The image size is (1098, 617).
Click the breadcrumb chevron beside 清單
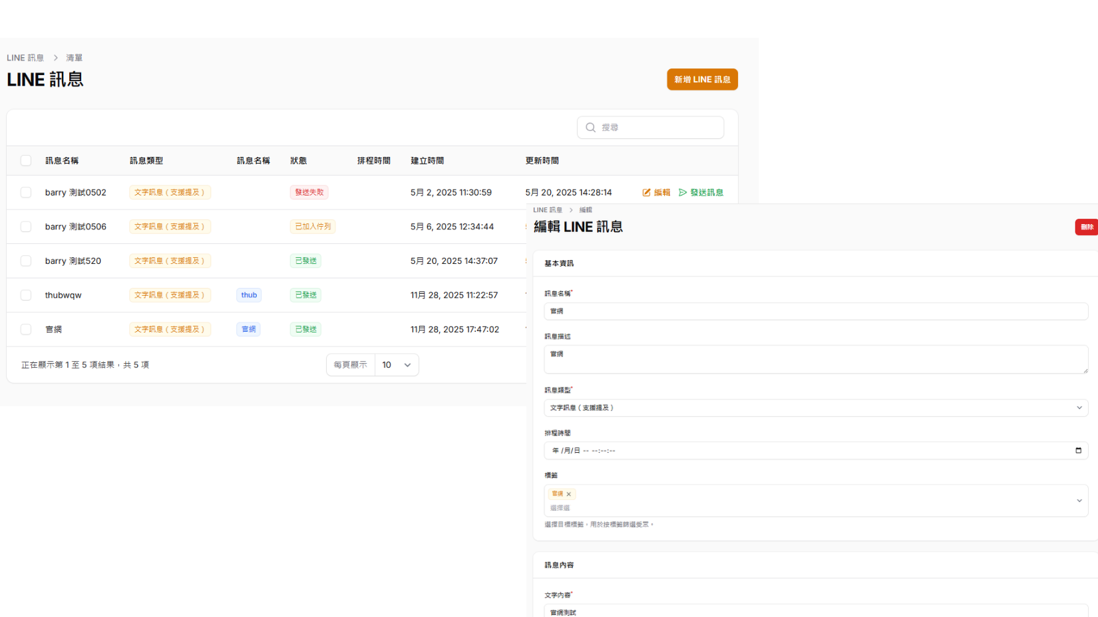56,58
